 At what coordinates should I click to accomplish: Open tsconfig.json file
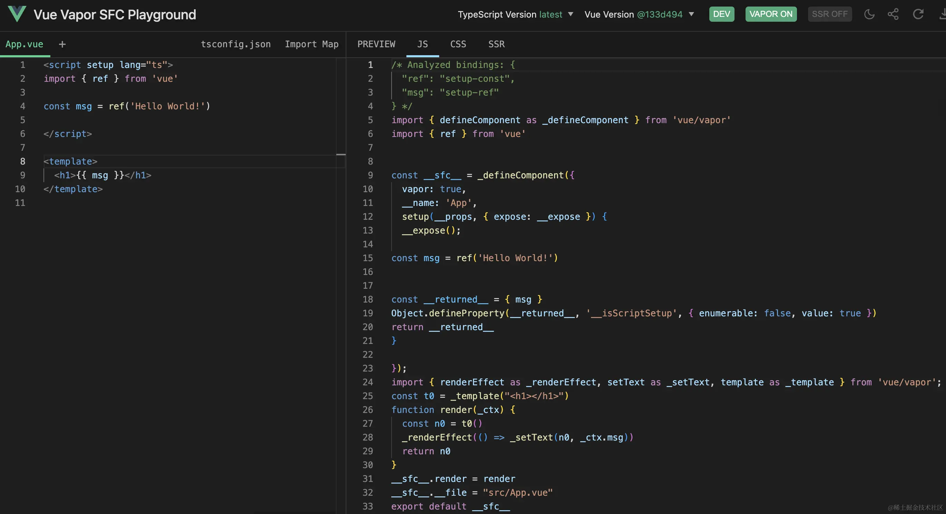[235, 44]
